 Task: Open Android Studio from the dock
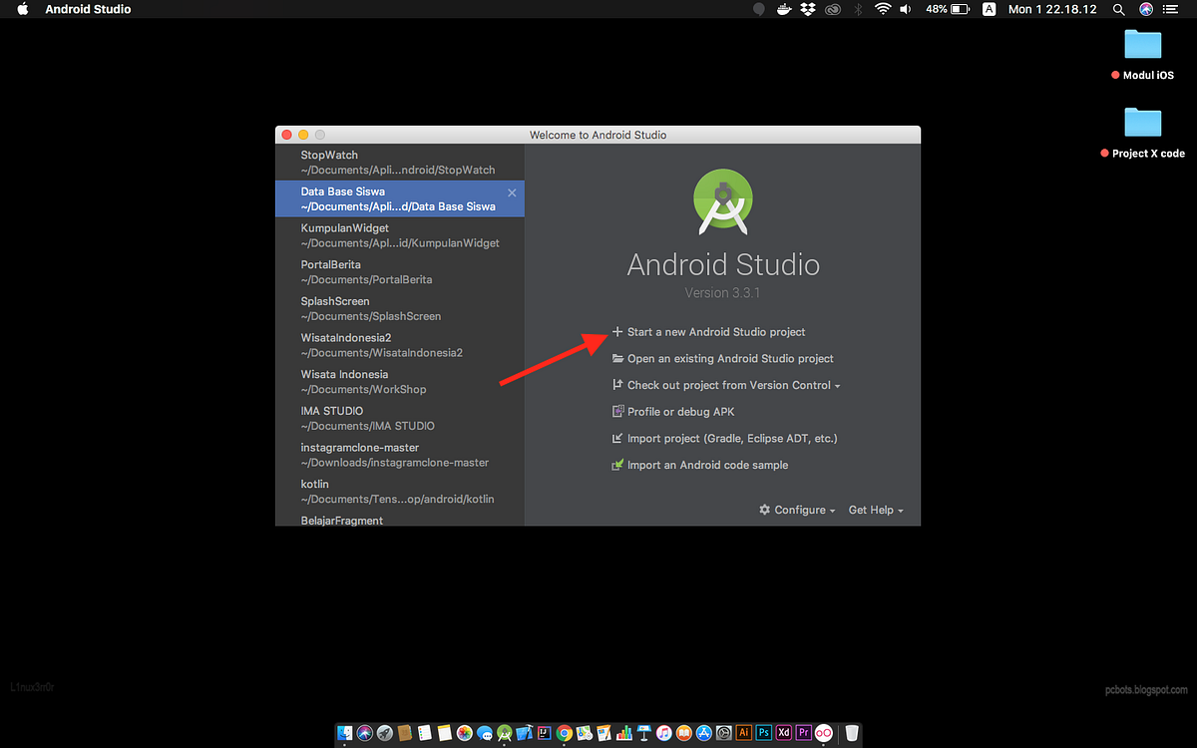tap(503, 733)
